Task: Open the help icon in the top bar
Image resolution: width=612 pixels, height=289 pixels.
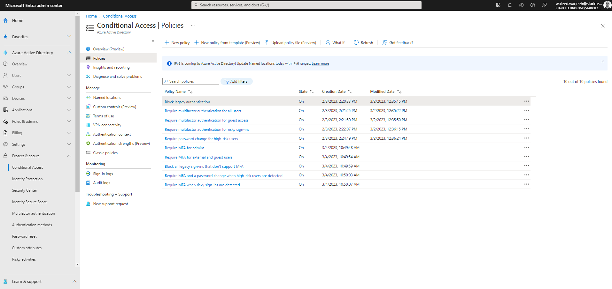Action: click(532, 5)
